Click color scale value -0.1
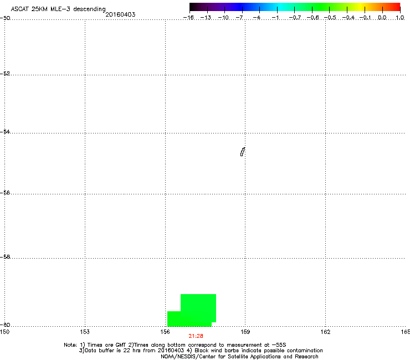 [365, 18]
